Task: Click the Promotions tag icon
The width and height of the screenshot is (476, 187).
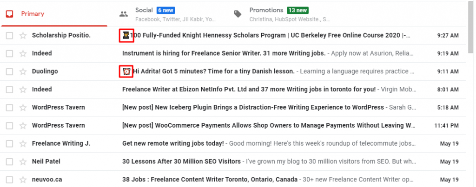Action: (238, 14)
